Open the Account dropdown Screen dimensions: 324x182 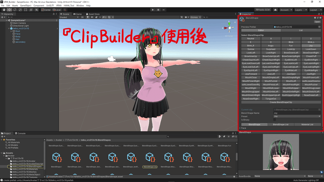tap(286, 10)
